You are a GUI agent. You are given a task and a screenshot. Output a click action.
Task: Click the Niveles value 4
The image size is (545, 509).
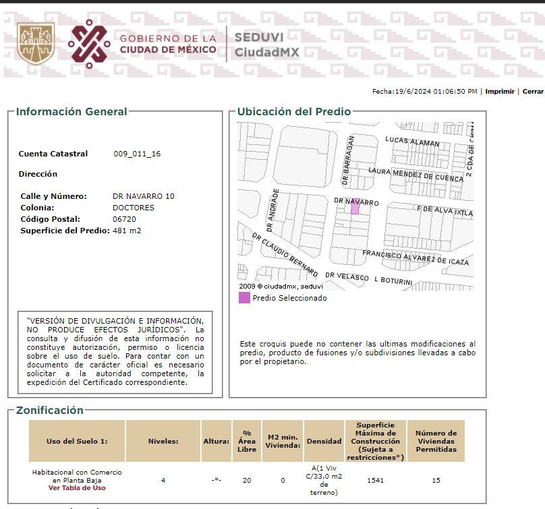click(163, 480)
